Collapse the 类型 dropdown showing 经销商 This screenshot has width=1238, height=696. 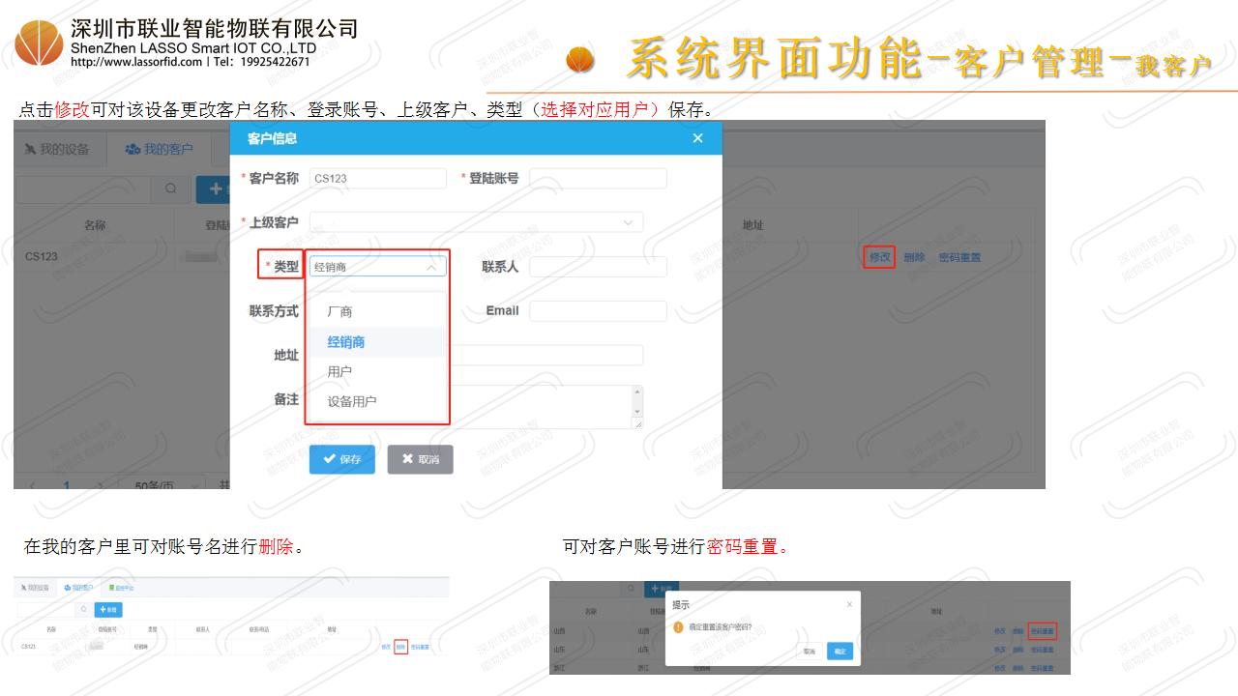point(431,267)
